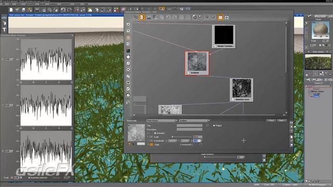
Task: Click the dark square icon in node sidebar
Action: click(x=128, y=51)
